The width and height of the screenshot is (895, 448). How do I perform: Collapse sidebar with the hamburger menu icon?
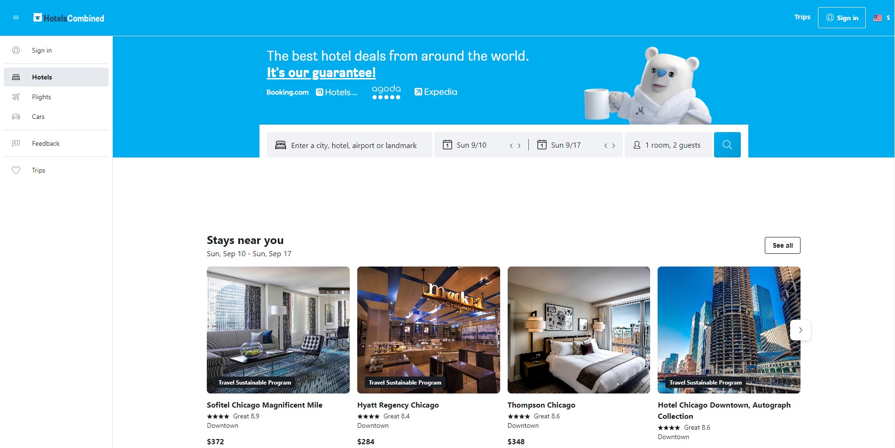(x=16, y=18)
